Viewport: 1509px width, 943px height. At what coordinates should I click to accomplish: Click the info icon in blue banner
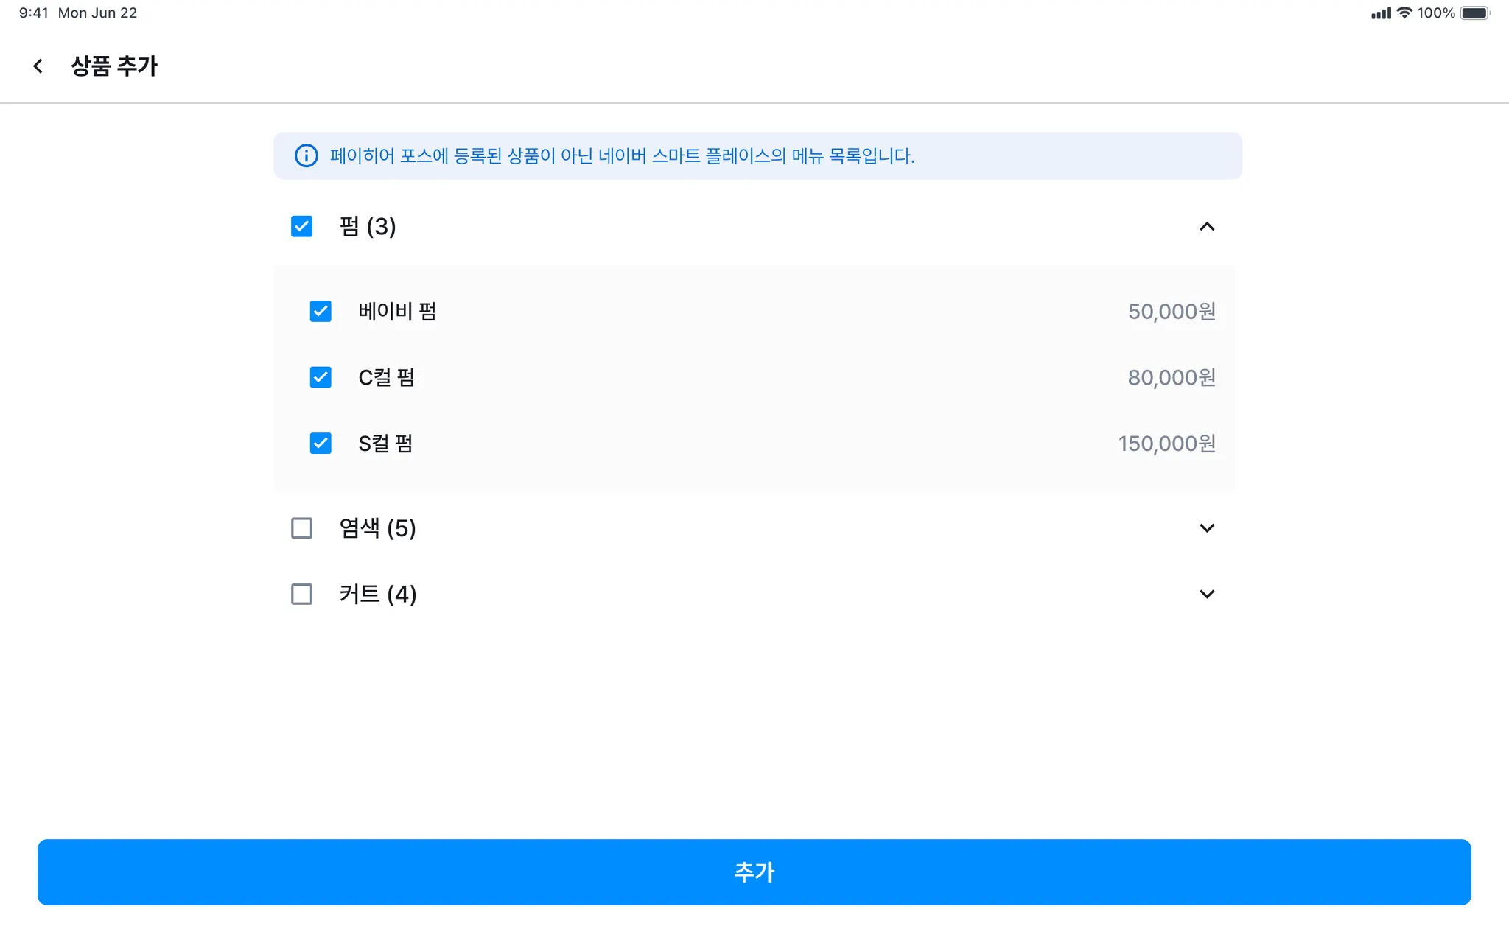click(x=306, y=155)
